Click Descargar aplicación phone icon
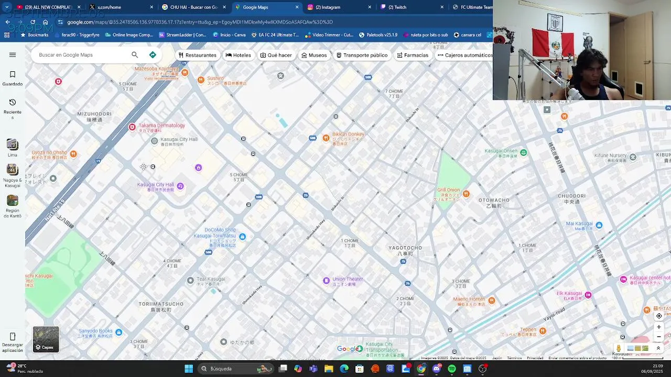The height and width of the screenshot is (377, 671). pos(13,336)
